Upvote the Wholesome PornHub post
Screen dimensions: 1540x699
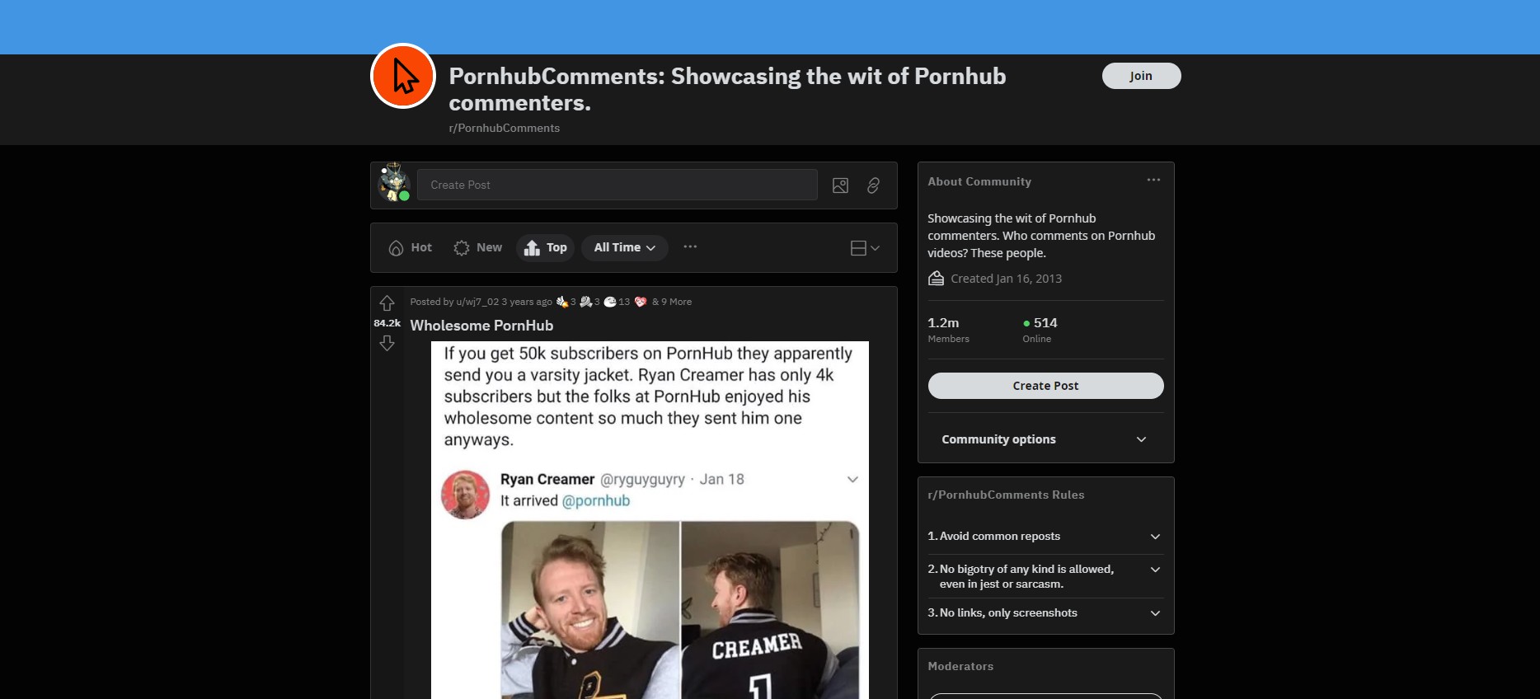[x=387, y=303]
